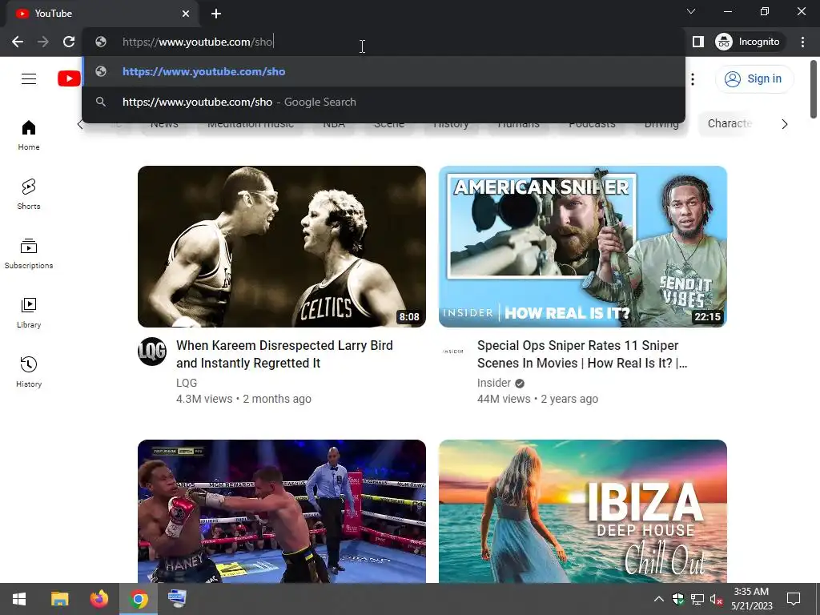Viewport: 820px width, 615px height.
Task: Open the tab search chevron
Action: click(x=691, y=11)
